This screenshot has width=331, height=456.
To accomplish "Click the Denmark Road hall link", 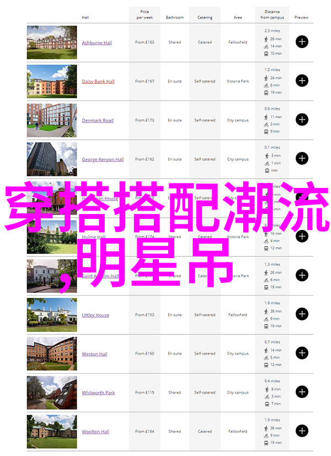I will pyautogui.click(x=98, y=120).
